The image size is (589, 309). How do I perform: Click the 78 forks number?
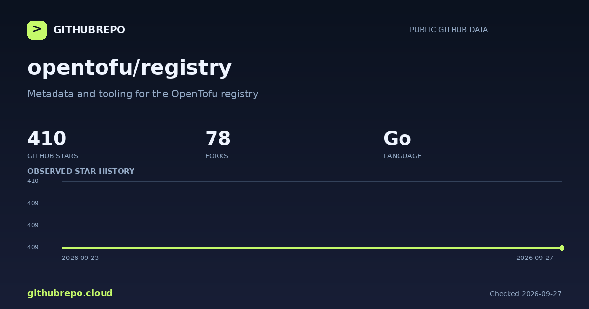point(218,139)
